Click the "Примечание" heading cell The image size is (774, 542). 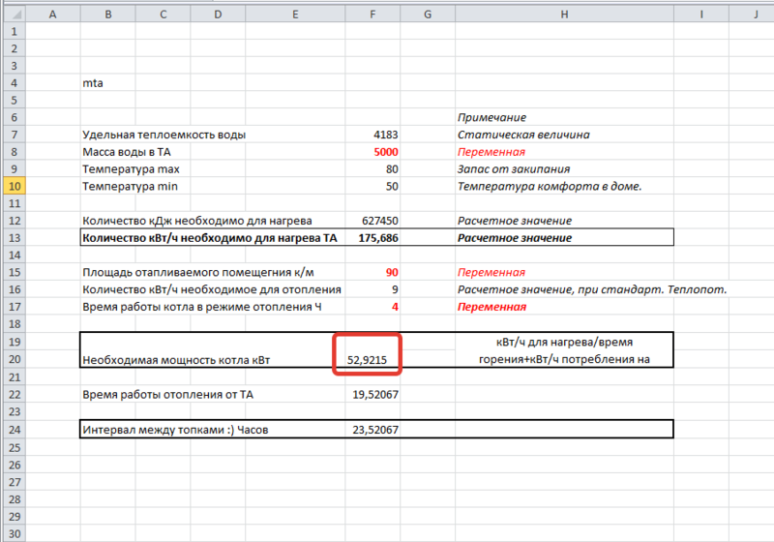pyautogui.click(x=491, y=117)
